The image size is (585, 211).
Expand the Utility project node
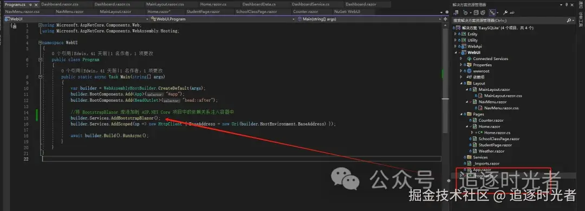(x=455, y=40)
